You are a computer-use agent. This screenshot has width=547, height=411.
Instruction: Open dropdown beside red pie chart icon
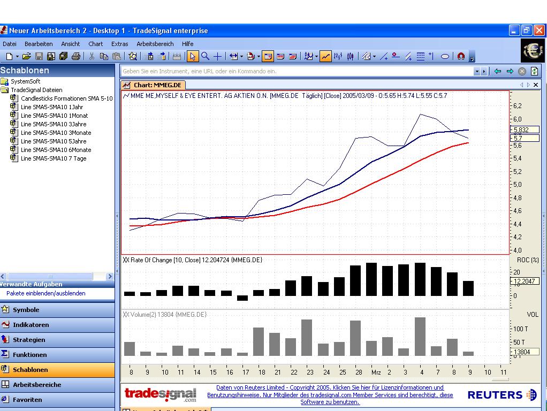pyautogui.click(x=259, y=57)
